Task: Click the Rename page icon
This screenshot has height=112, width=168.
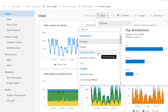Action: (x=60, y=6)
